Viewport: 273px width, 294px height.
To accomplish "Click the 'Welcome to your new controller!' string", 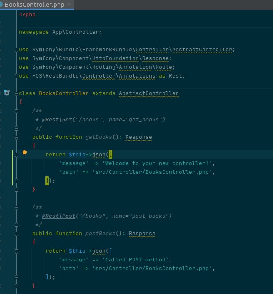I will coord(157,163).
